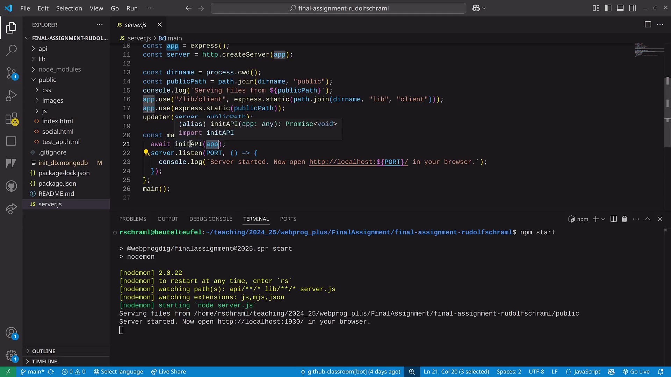Toggle the secondary side bar
Screen dimensions: 671x377
pyautogui.click(x=633, y=8)
